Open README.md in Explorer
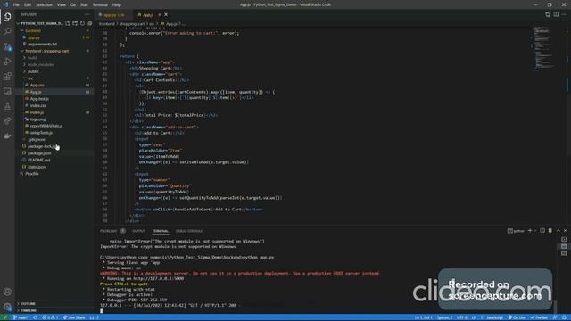The height and width of the screenshot is (321, 571). (x=54, y=160)
